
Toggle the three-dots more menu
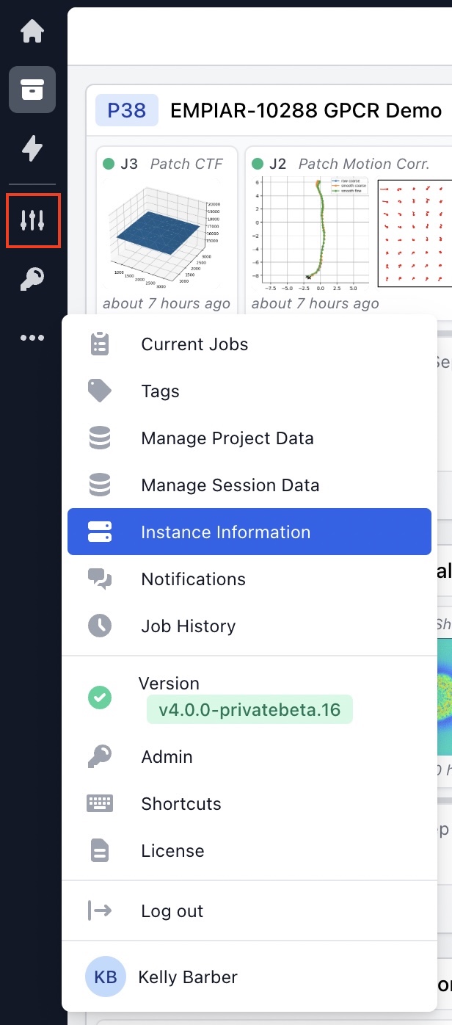pos(32,338)
